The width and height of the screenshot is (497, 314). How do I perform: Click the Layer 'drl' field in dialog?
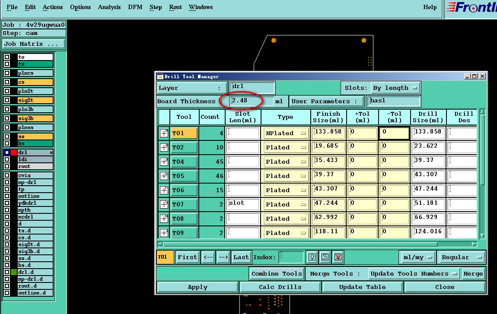(252, 87)
